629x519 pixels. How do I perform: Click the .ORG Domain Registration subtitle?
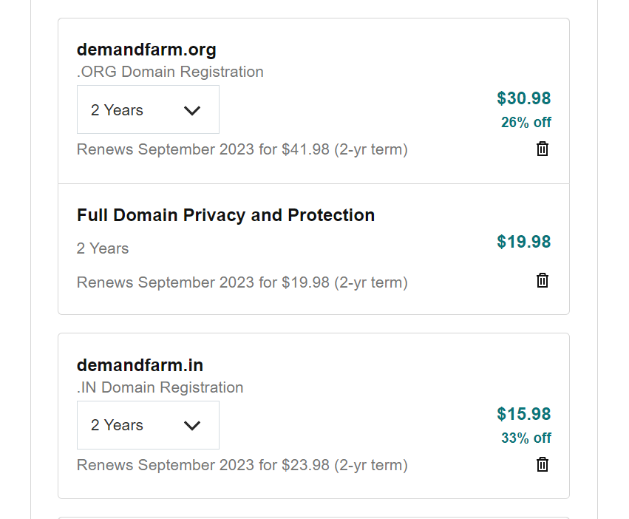click(170, 72)
